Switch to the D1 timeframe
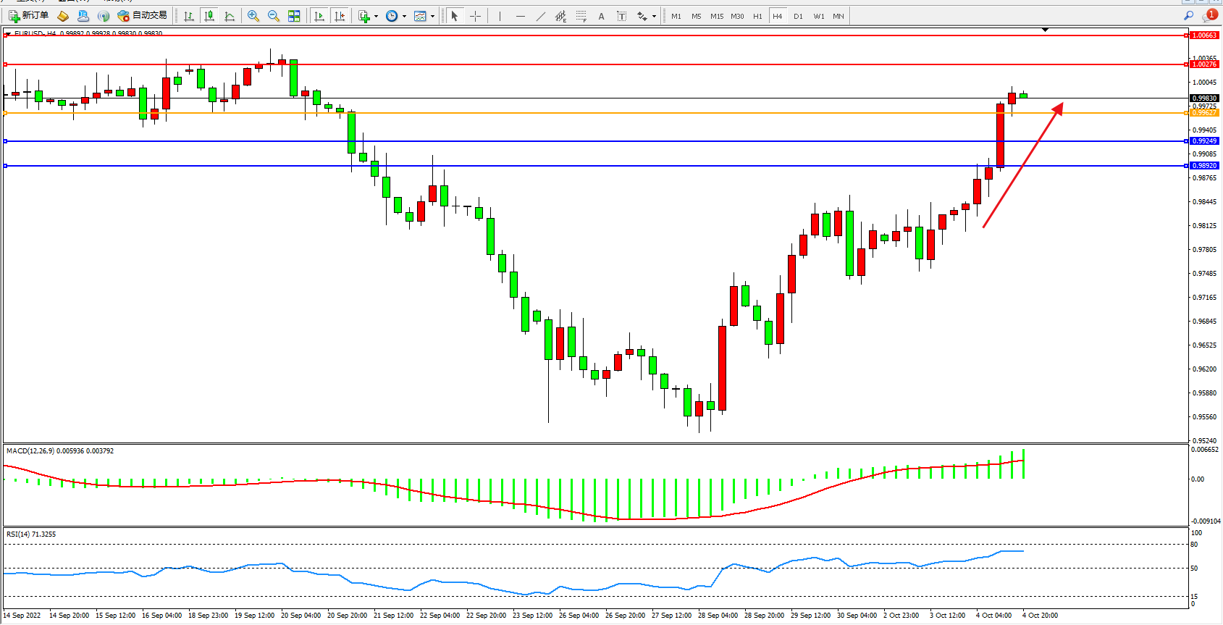1223x625 pixels. [x=798, y=16]
